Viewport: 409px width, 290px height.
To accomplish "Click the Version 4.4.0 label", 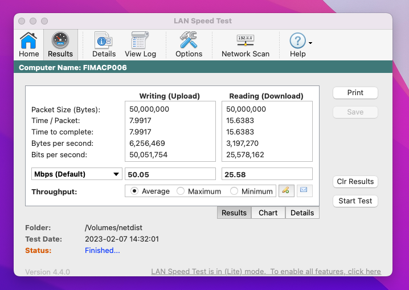I will (x=47, y=272).
